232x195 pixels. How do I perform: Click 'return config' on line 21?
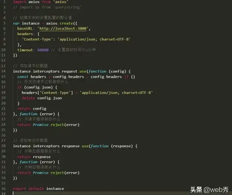[32, 109]
